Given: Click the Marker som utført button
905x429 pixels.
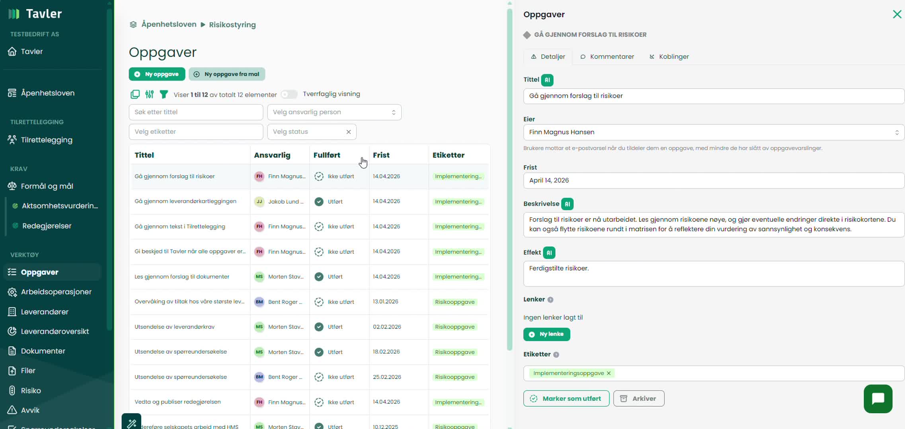Looking at the screenshot, I should (566, 398).
